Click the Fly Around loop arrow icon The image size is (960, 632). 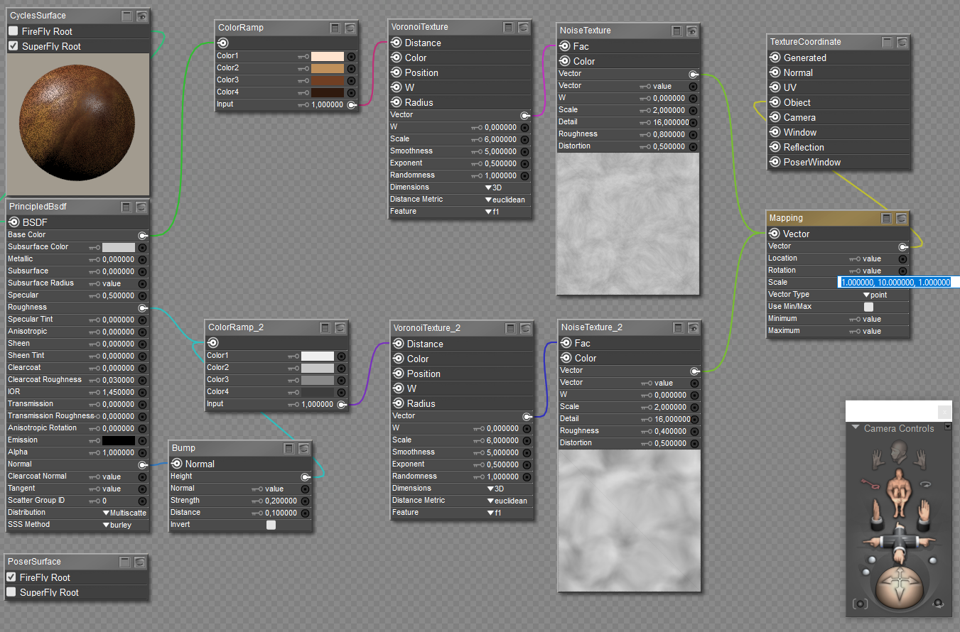click(x=926, y=484)
